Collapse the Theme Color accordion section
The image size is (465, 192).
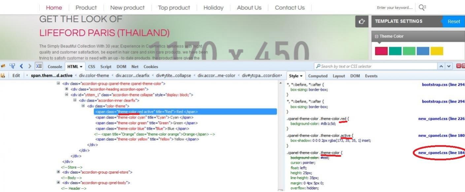(x=377, y=37)
